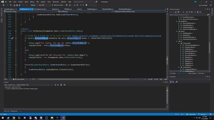This screenshot has width=214, height=120.
Task: Open Show output from dropdown
Action: tap(33, 85)
